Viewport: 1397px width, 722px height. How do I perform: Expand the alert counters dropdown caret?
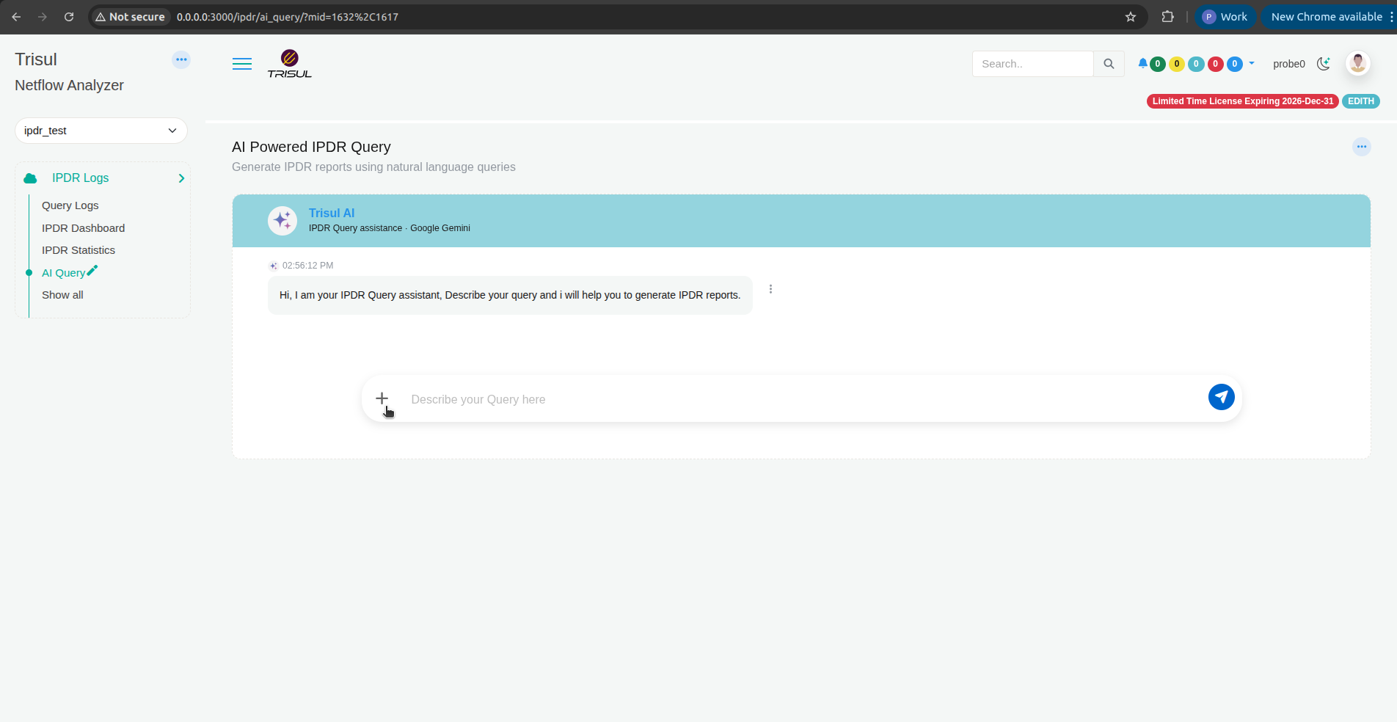(1252, 63)
